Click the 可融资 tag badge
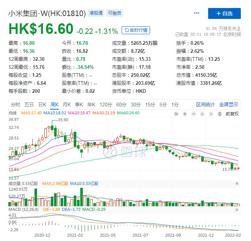The image size is (251, 241). pyautogui.click(x=114, y=13)
